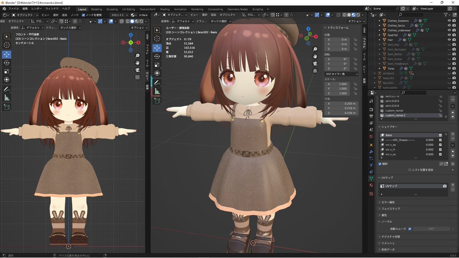Viewport: 459px width, 258px height.
Task: Expand the Clothes_Socks tree item
Action: coord(379,26)
